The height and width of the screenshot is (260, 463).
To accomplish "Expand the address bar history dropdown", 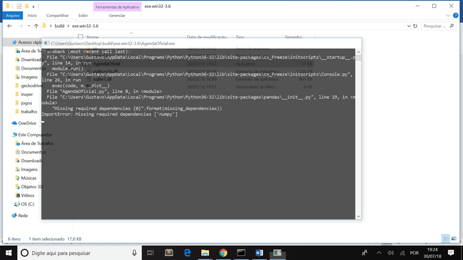I will click(409, 26).
